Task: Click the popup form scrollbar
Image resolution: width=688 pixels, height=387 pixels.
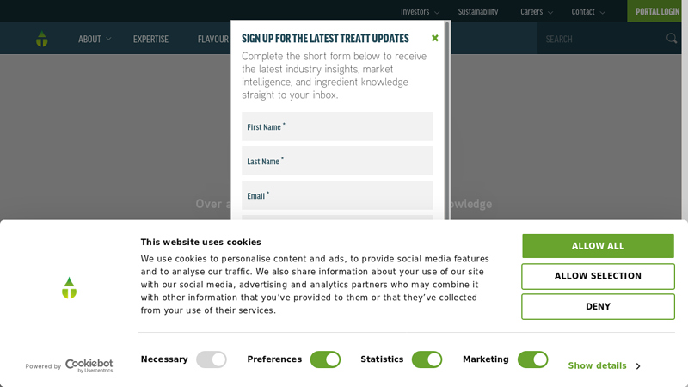Action: pyautogui.click(x=447, y=119)
